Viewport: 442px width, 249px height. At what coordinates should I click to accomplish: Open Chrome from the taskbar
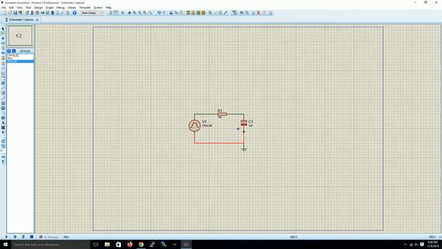pos(141,244)
